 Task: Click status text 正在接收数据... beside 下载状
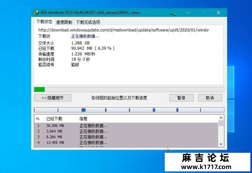(x=85, y=36)
